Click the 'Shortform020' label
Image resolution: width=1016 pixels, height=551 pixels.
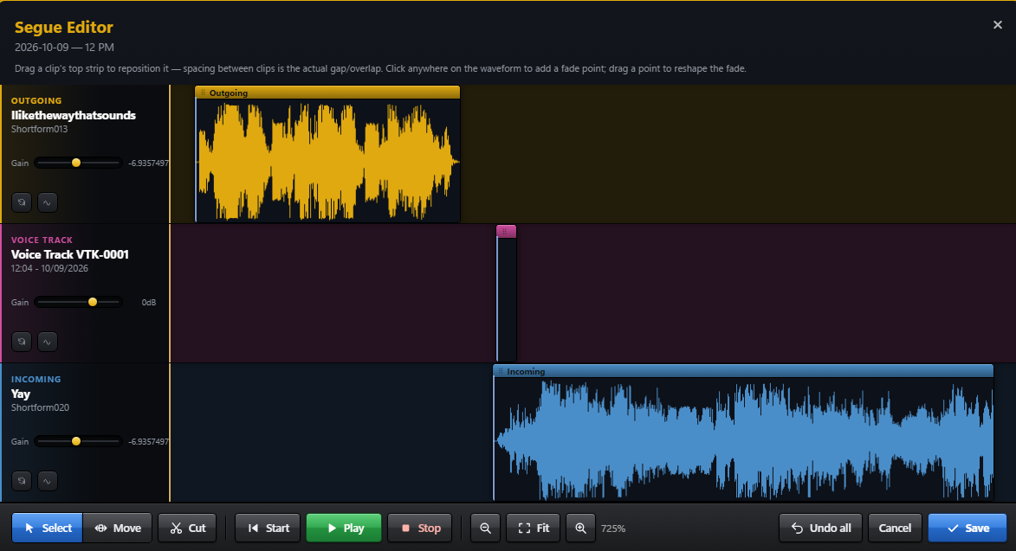click(40, 407)
